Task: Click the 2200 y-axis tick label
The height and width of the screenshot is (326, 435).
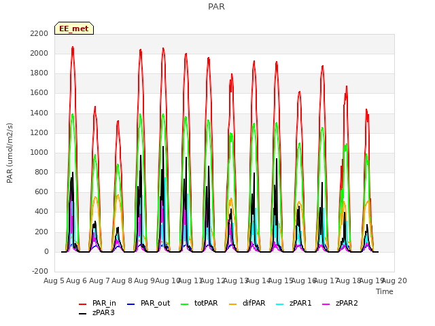Action: point(39,33)
